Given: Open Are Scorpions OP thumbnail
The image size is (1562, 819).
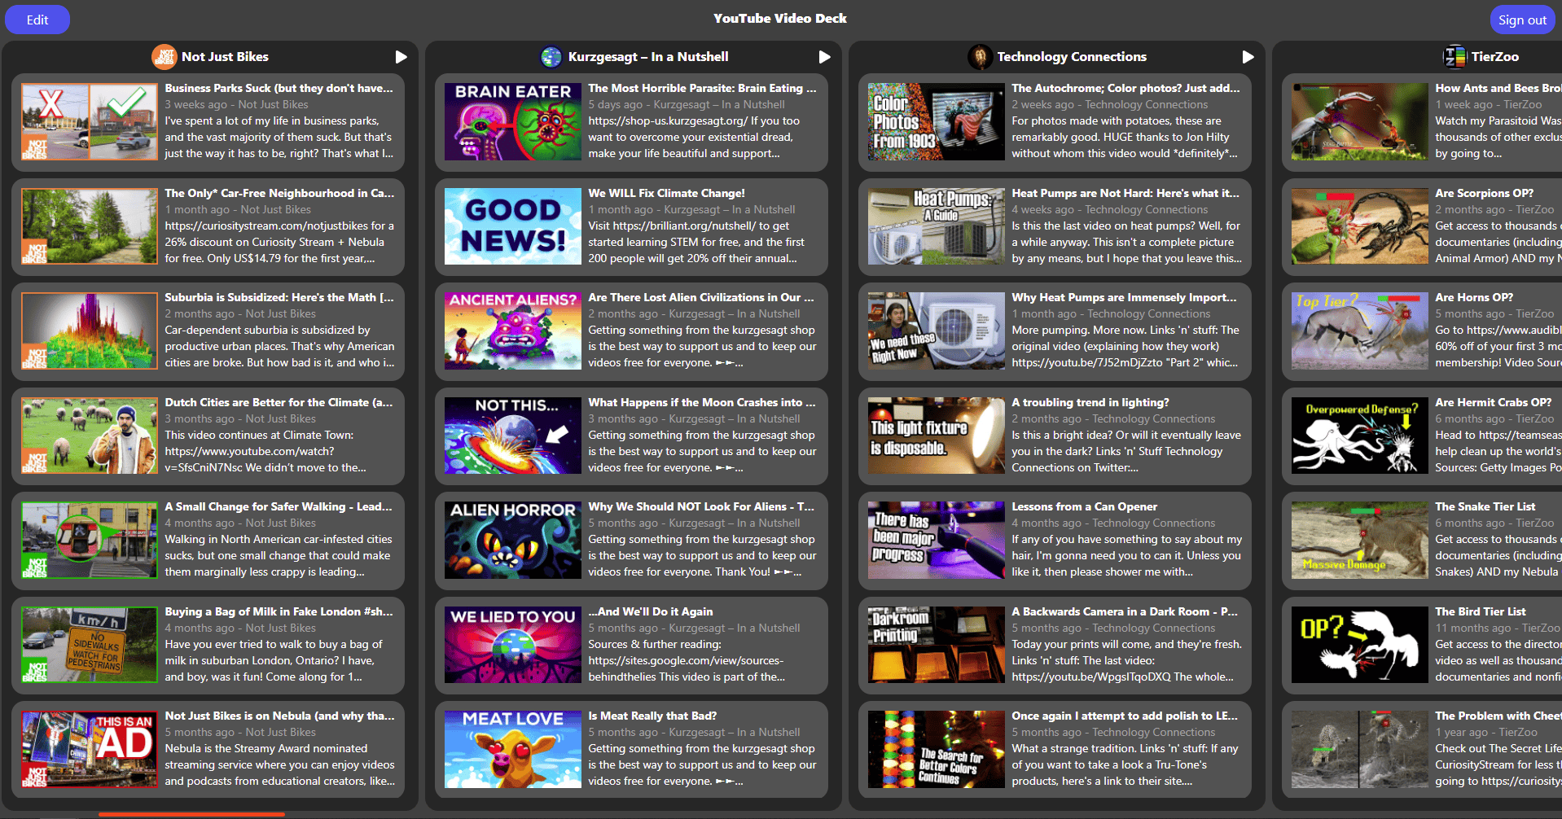Looking at the screenshot, I should (1360, 226).
